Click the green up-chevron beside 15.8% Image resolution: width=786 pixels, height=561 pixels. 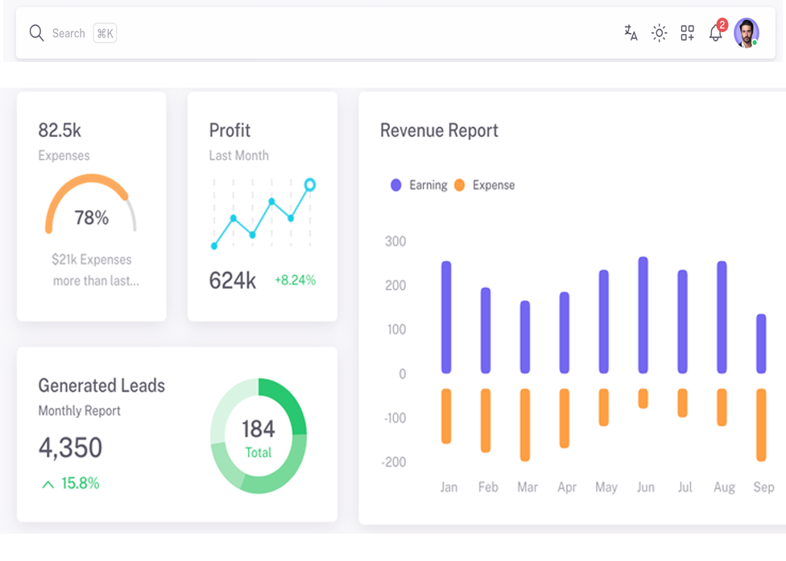coord(48,484)
